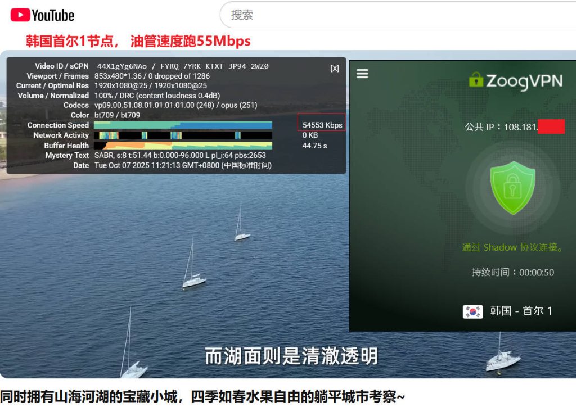Click the Network Activity graph bar
This screenshot has height=407, width=576.
click(183, 135)
